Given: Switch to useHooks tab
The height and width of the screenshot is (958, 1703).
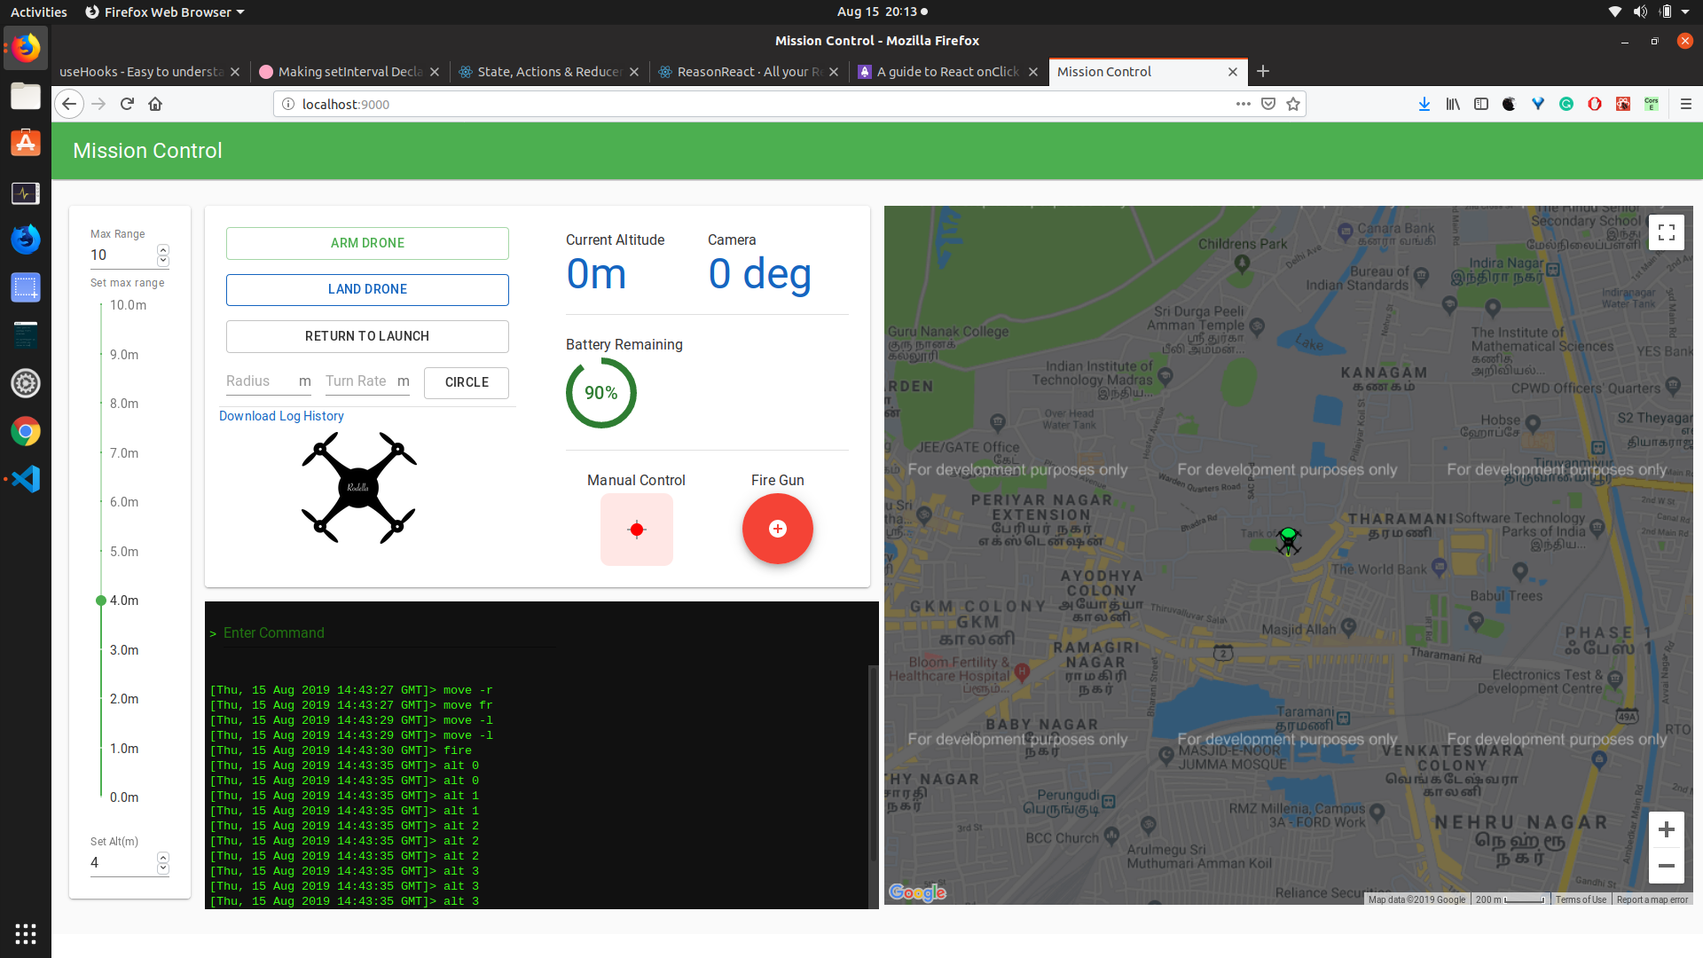Looking at the screenshot, I should pos(140,72).
